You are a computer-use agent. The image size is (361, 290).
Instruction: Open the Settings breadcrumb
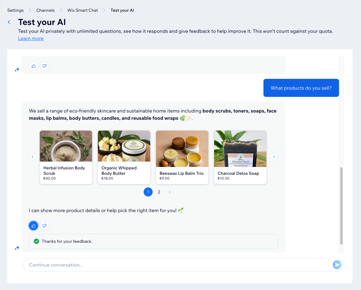15,10
